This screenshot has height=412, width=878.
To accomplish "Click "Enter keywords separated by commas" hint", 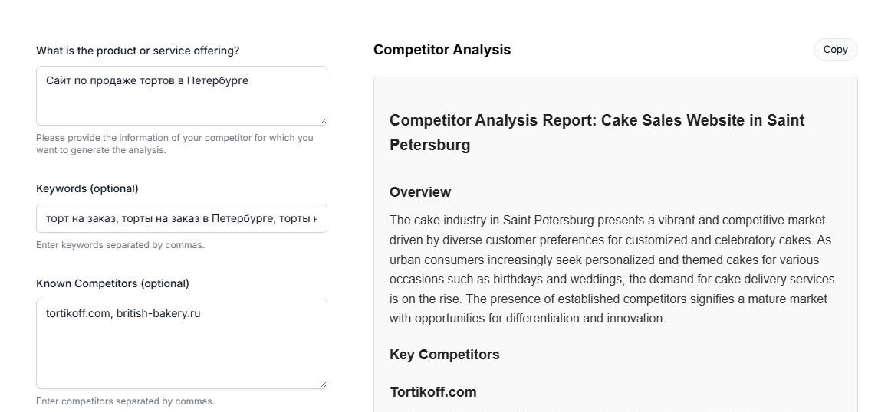I will pyautogui.click(x=120, y=245).
